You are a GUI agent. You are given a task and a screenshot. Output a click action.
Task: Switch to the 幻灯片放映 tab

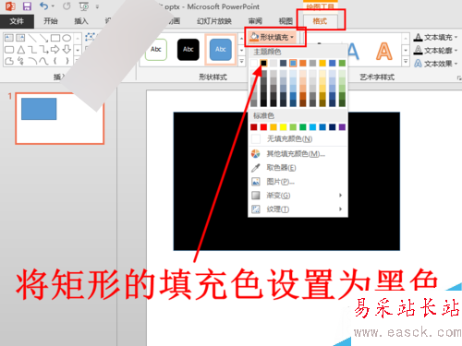pyautogui.click(x=214, y=21)
